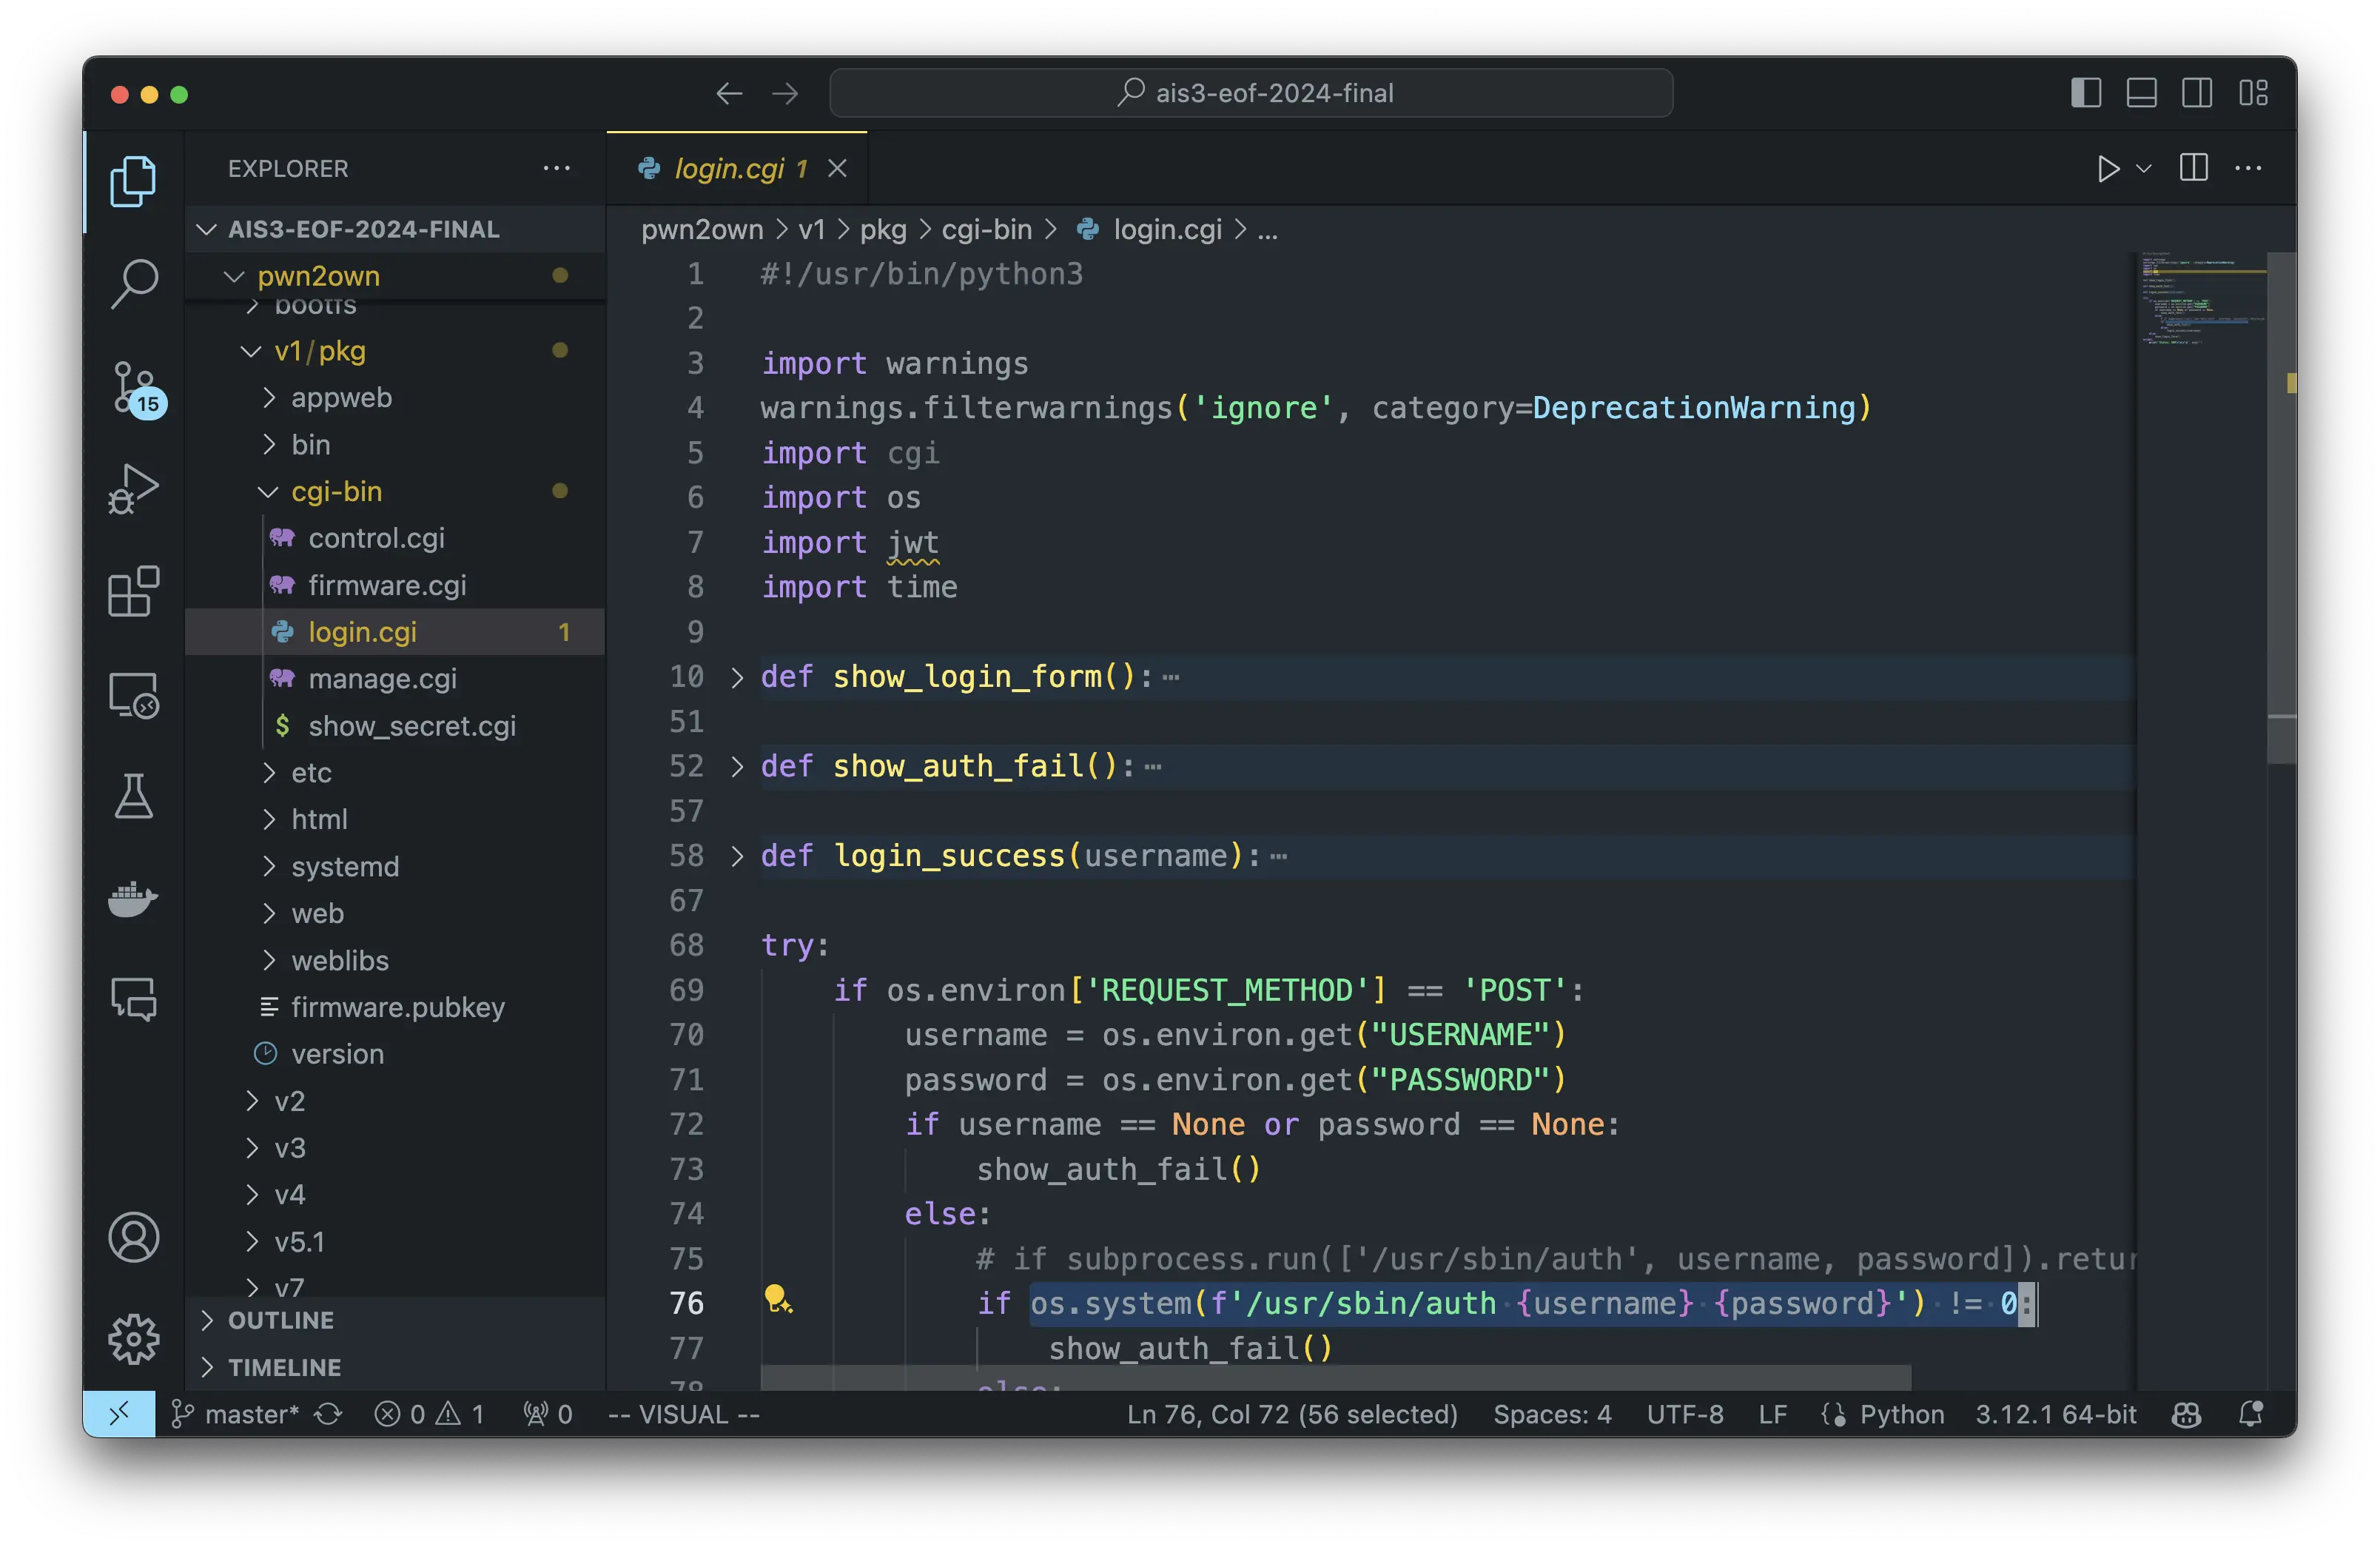Expand the OUTLINE section

tap(281, 1320)
